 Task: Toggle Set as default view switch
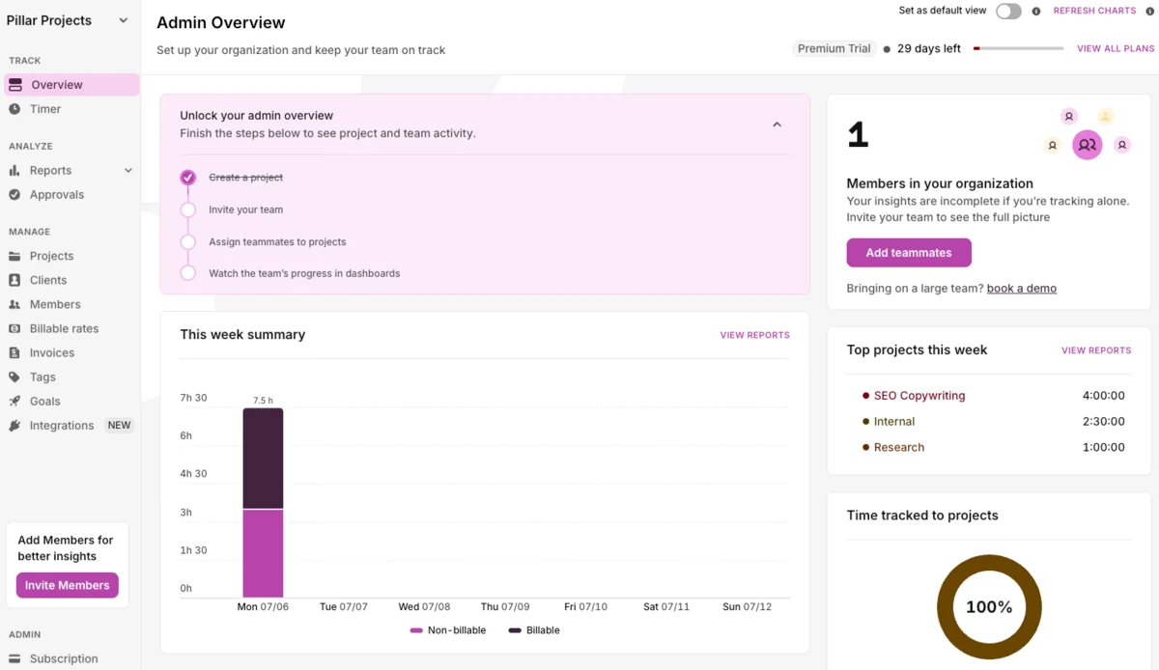click(x=1008, y=12)
